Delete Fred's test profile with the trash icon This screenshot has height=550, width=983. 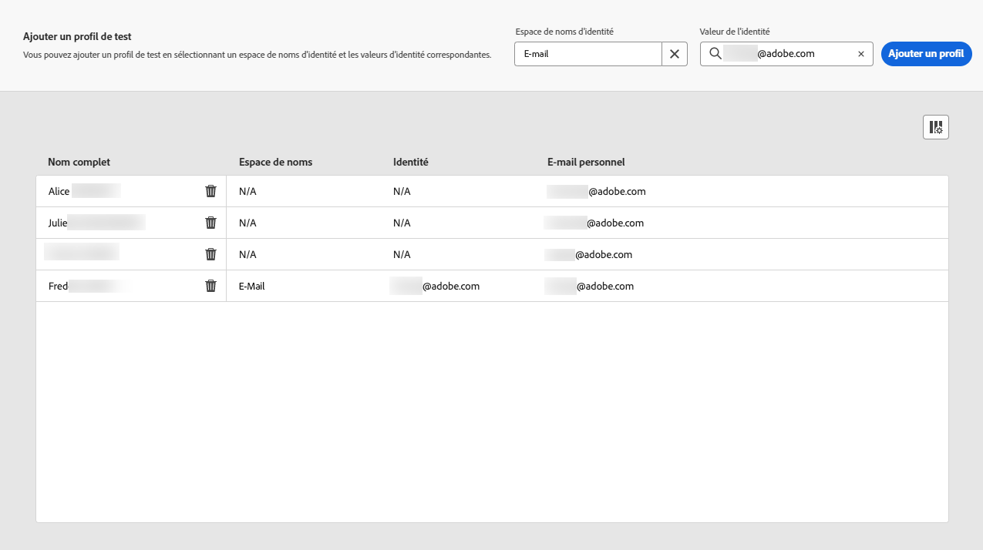click(210, 286)
